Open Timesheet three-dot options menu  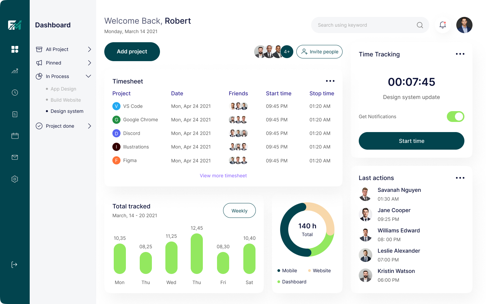pos(330,81)
